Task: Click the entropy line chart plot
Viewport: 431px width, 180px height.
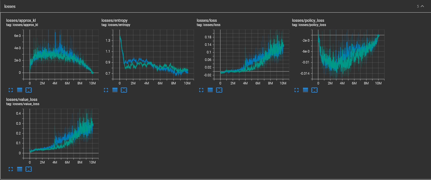Action: pos(154,54)
